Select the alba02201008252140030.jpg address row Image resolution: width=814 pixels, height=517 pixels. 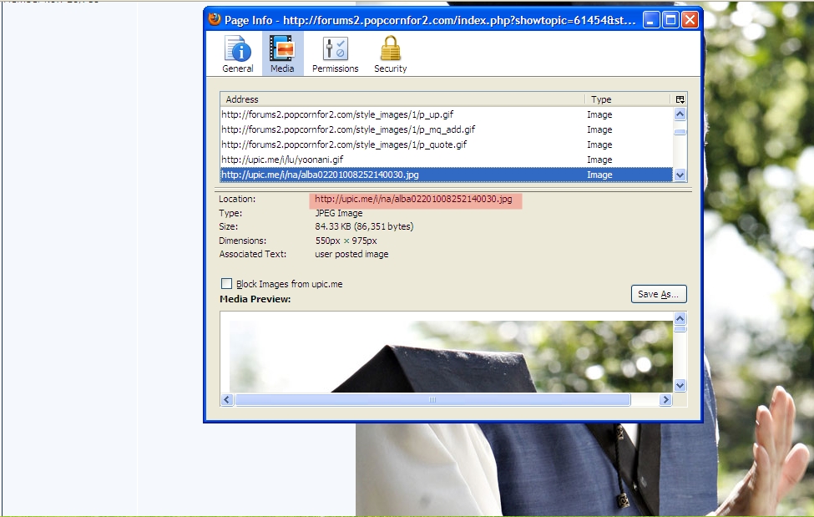click(447, 175)
